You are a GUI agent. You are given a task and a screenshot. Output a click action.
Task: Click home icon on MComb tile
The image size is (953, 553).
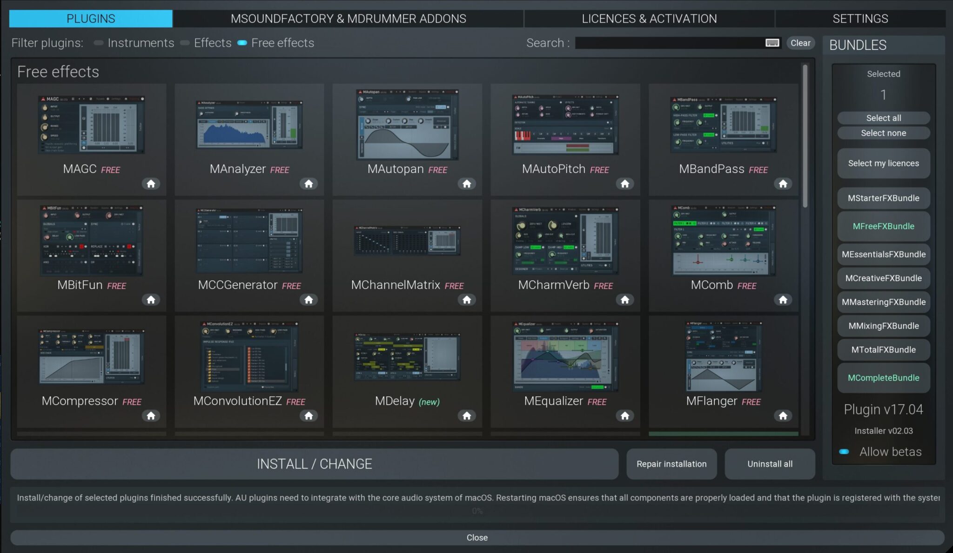pyautogui.click(x=783, y=300)
